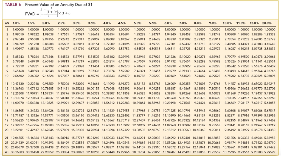The width and height of the screenshot is (281, 156).
Task: Select the 2.5% column header
Action: pos(61,23)
